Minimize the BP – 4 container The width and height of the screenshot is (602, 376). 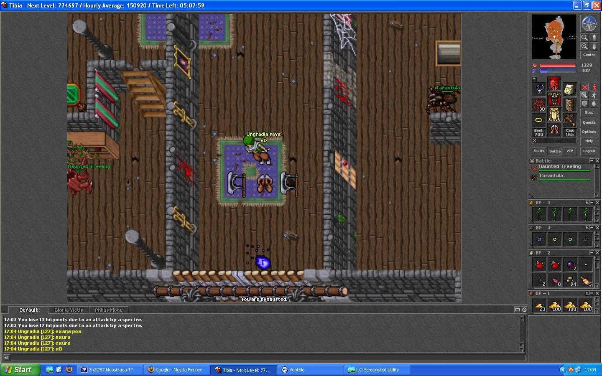pos(592,228)
